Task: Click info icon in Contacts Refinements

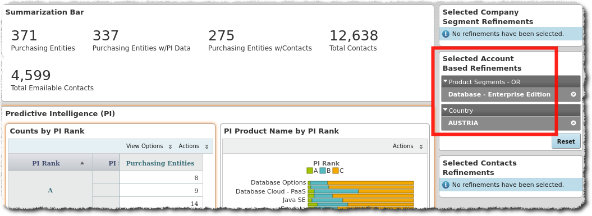Action: pyautogui.click(x=446, y=185)
